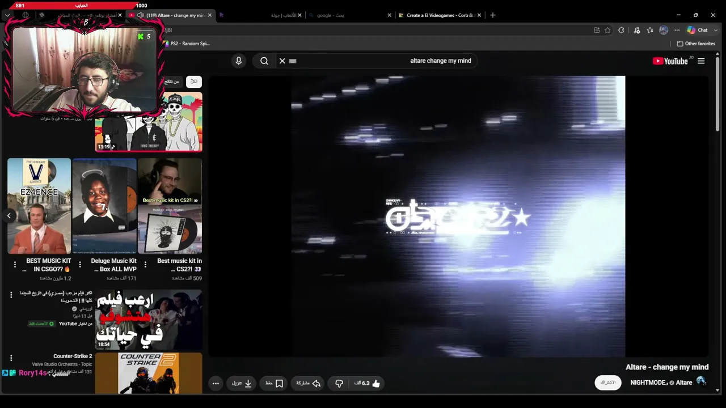Click the Subscribe (الاشتراك) button

point(608,382)
